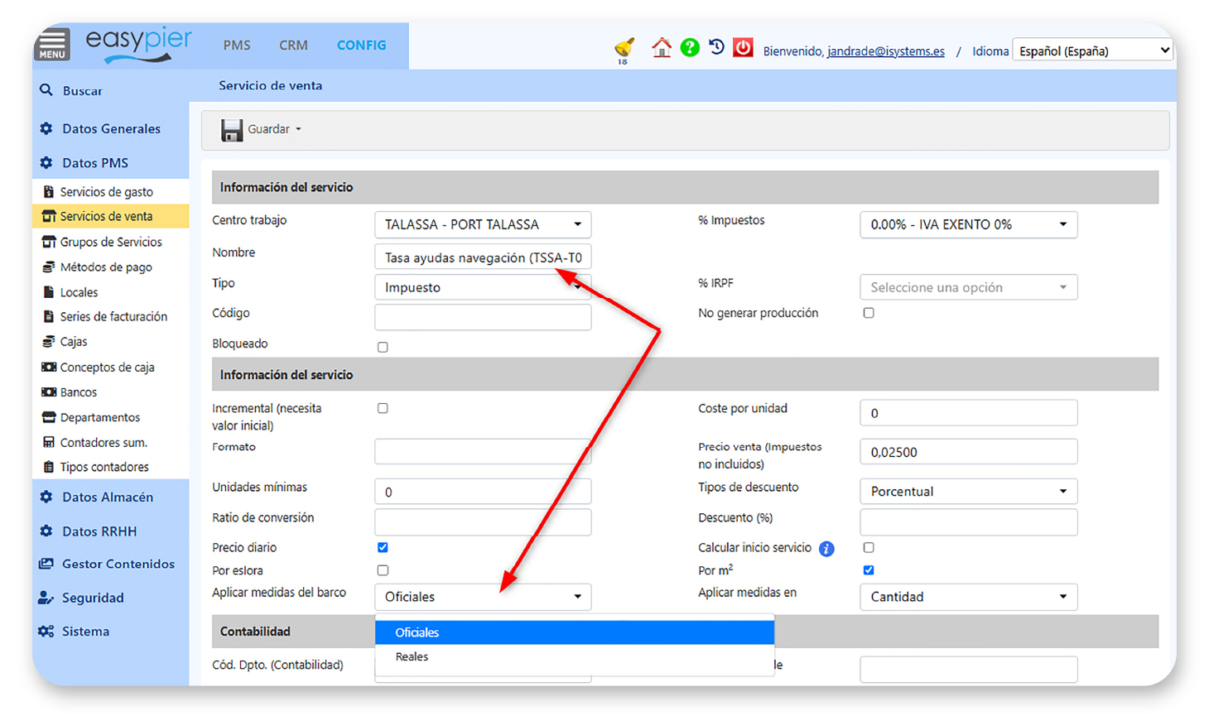Click the Cajas coins icon
This screenshot has width=1209, height=716.
pyautogui.click(x=49, y=342)
